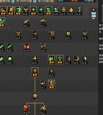Click the sunburst skill at Lv 28
The height and width of the screenshot is (115, 103).
(35, 97)
